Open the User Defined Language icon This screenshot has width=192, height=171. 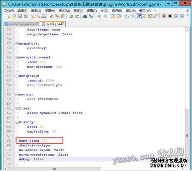144,16
